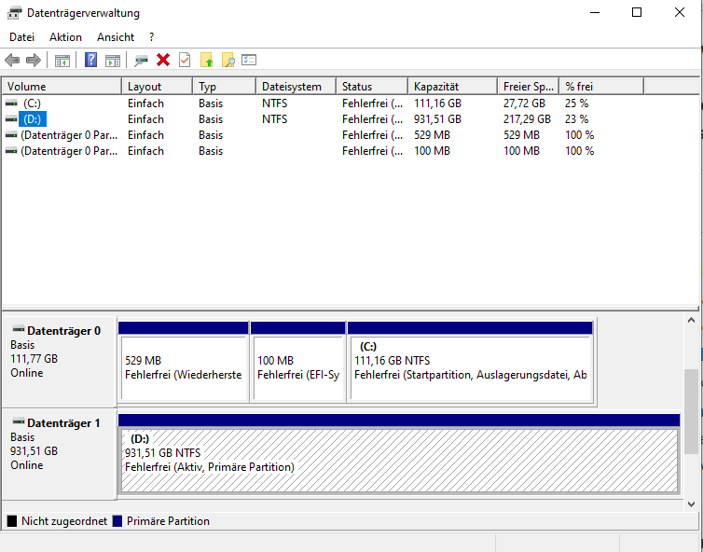Sort by Typ column header
The height and width of the screenshot is (552, 703).
pos(224,86)
